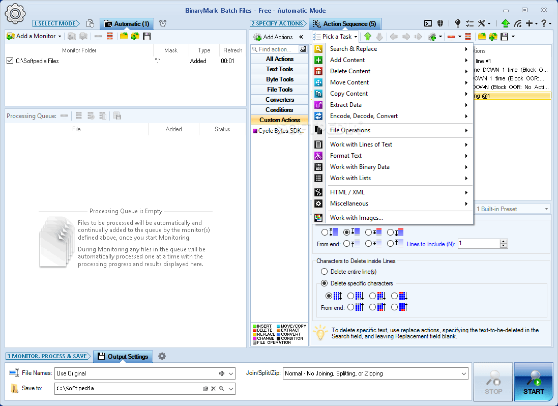Open the command-line console icon
Viewport: 558px width, 406px height.
428,23
